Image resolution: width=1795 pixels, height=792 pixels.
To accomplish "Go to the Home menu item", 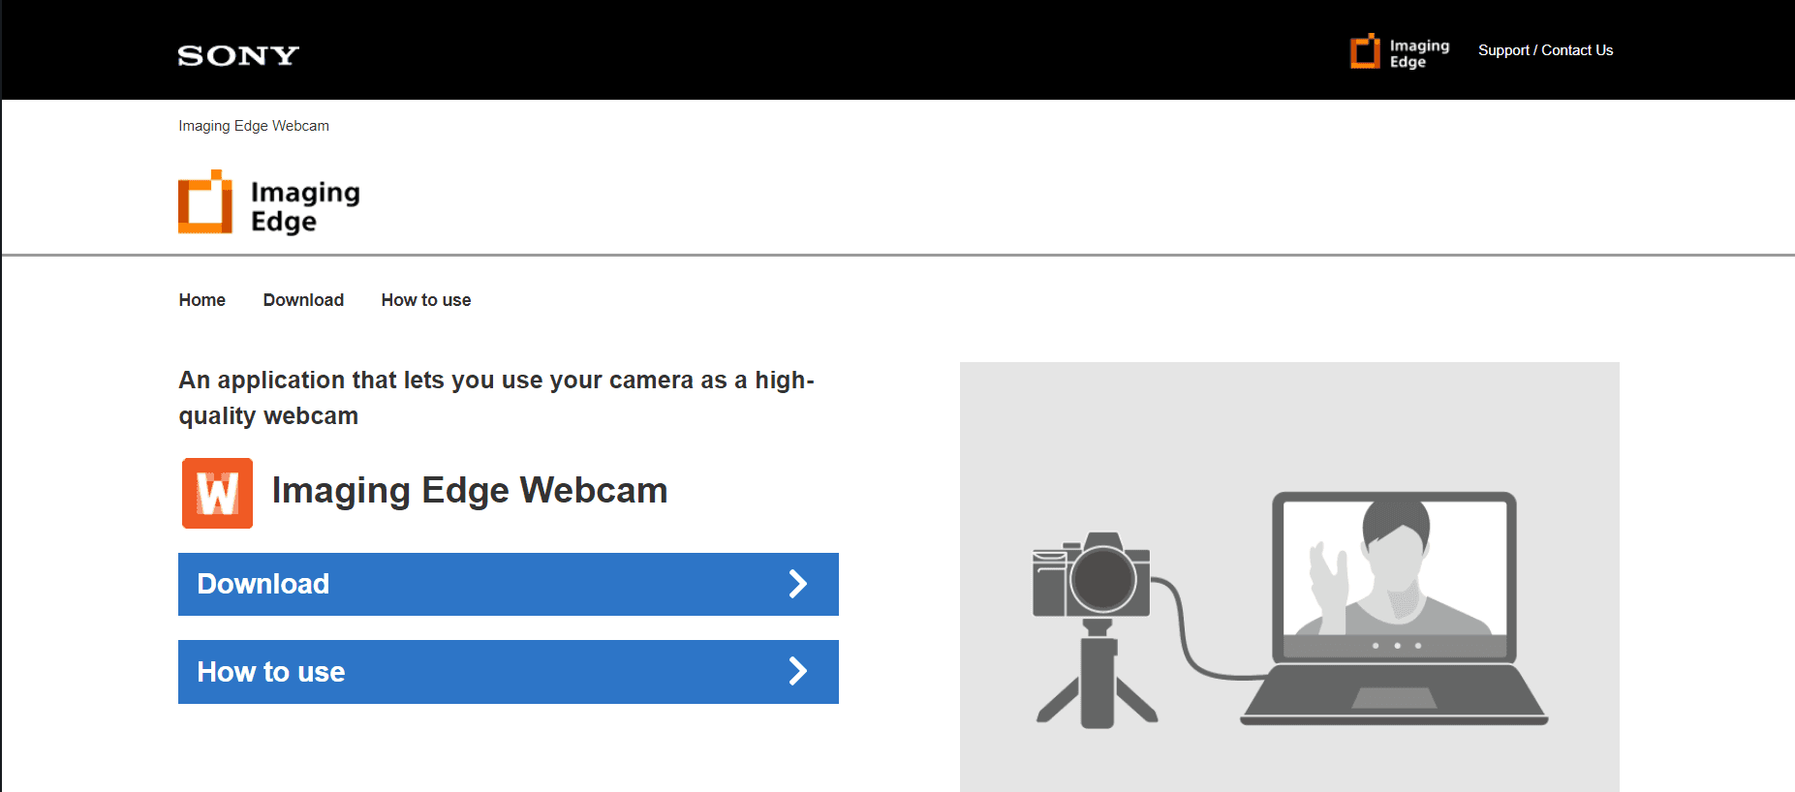I will click(201, 300).
